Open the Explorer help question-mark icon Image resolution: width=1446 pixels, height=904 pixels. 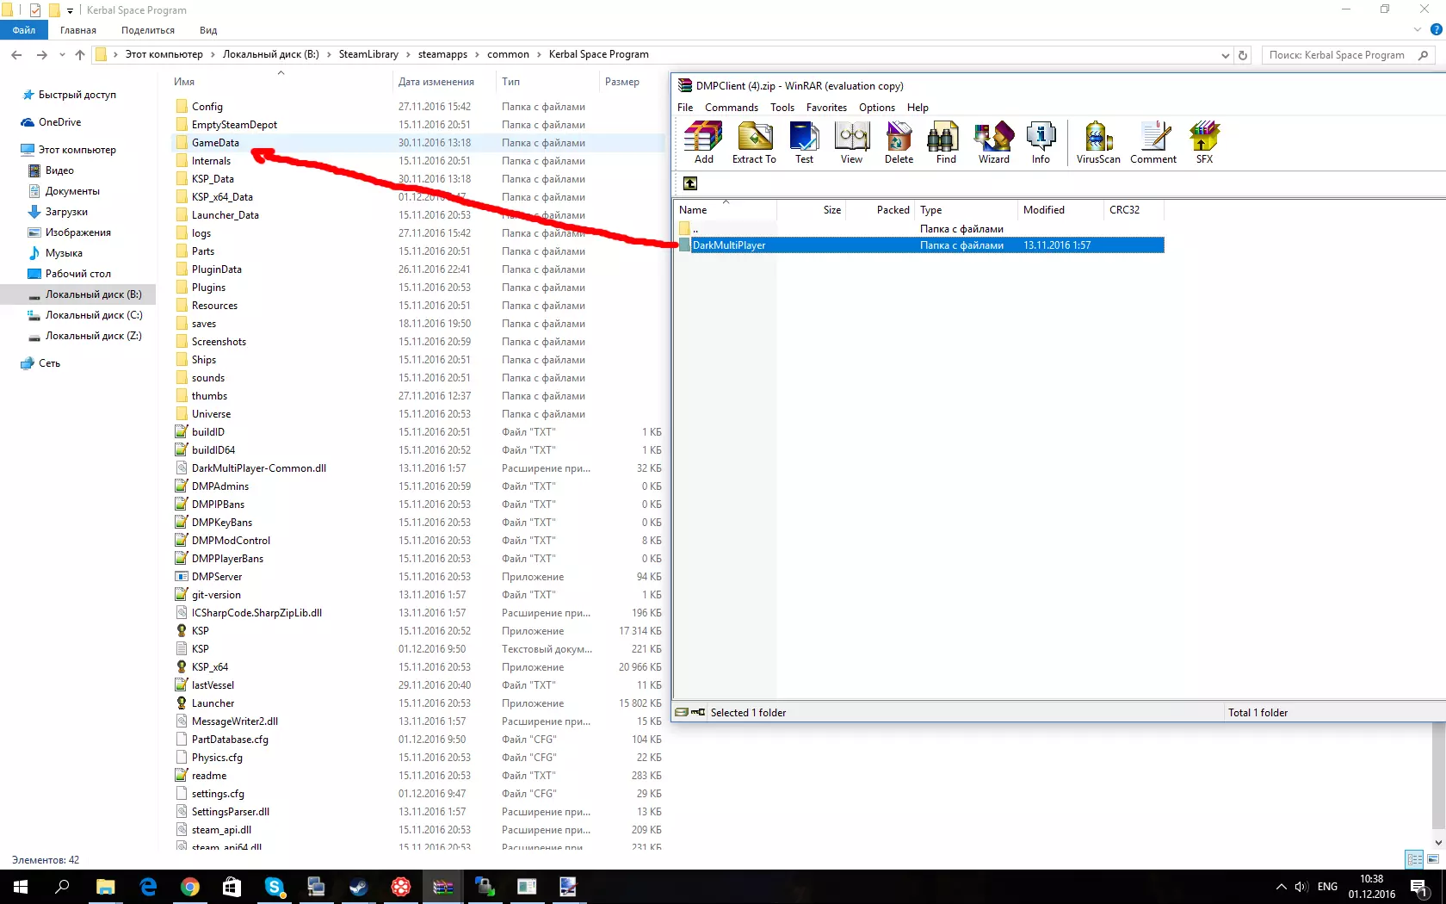point(1436,29)
